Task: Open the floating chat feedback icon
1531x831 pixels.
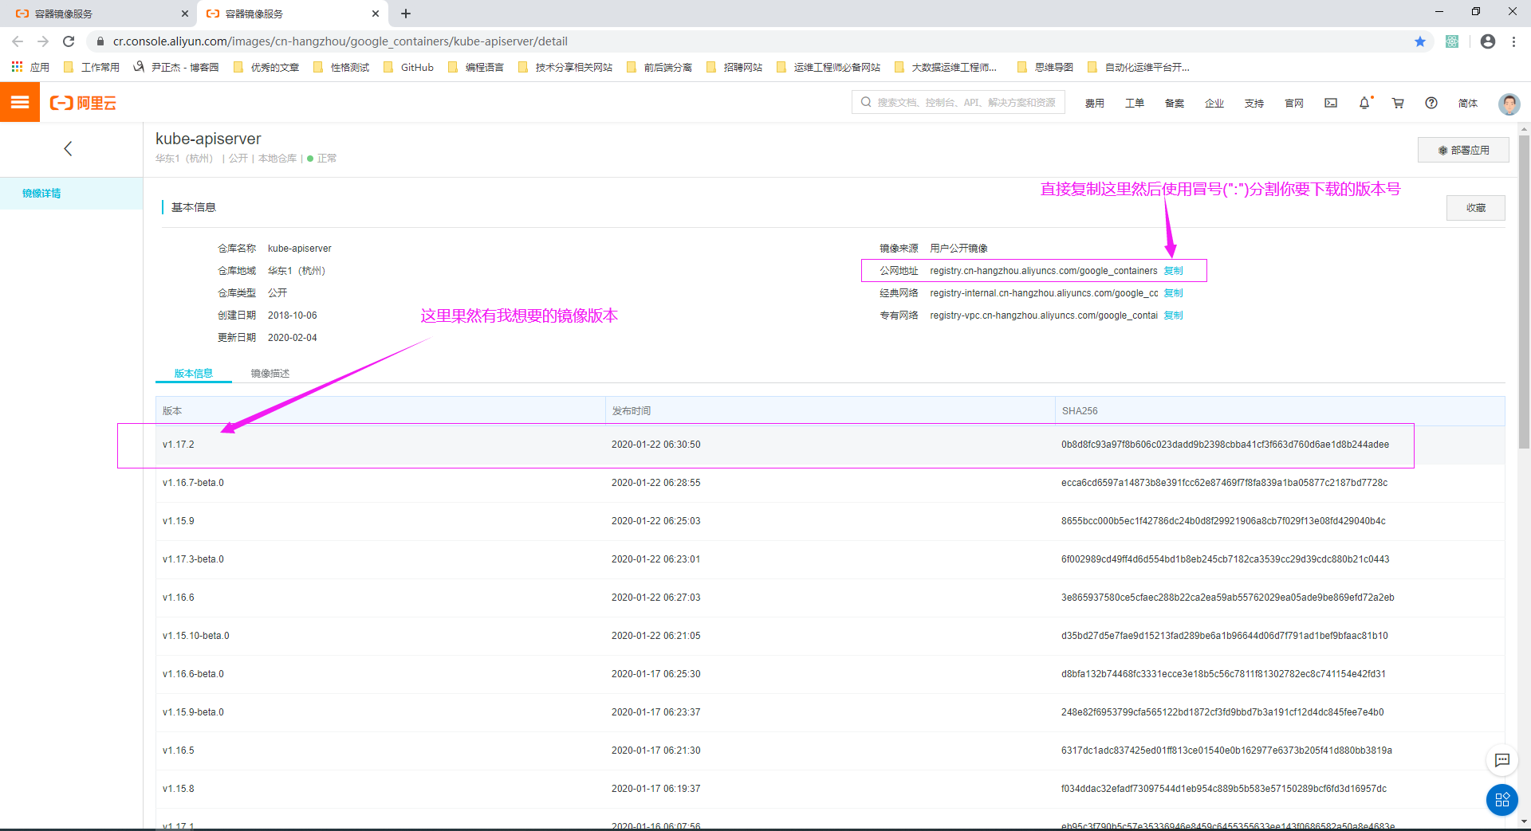Action: (x=1502, y=760)
